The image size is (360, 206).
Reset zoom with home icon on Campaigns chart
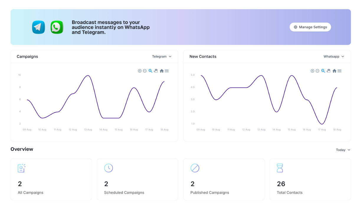(x=161, y=71)
